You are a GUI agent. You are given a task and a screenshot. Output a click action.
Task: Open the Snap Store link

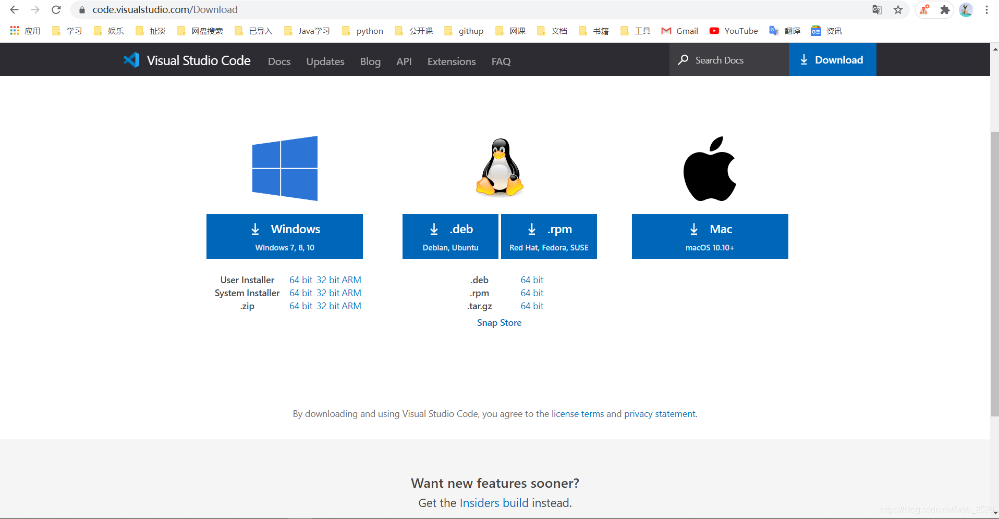(x=499, y=323)
